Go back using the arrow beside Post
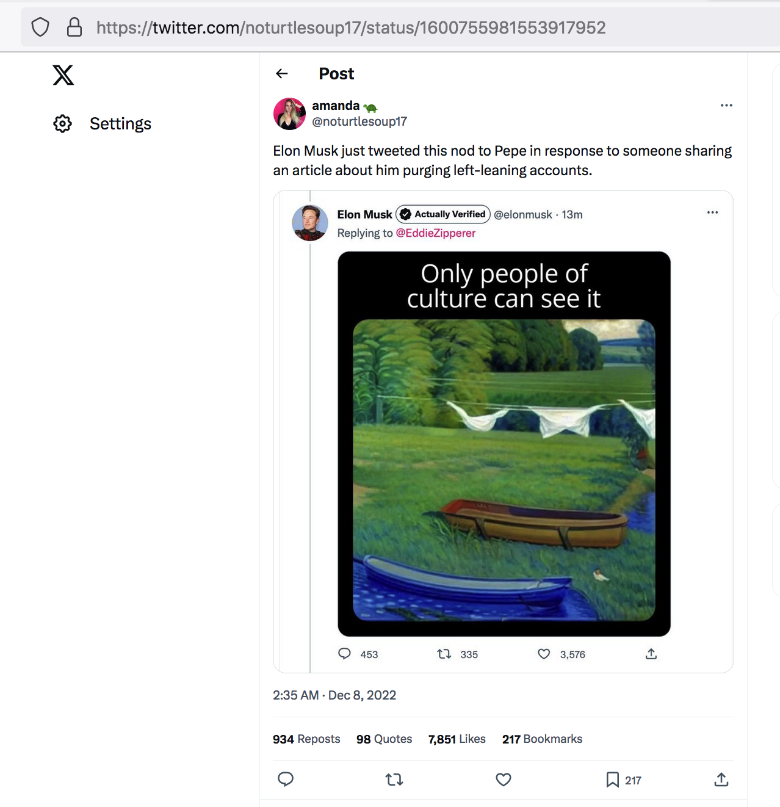 click(282, 74)
